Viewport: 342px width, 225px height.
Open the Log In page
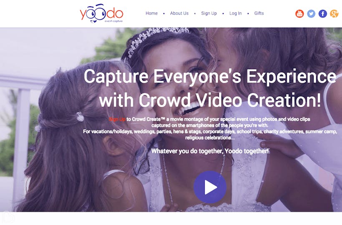236,13
